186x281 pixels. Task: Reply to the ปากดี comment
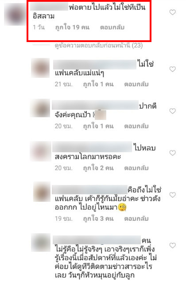136,126
